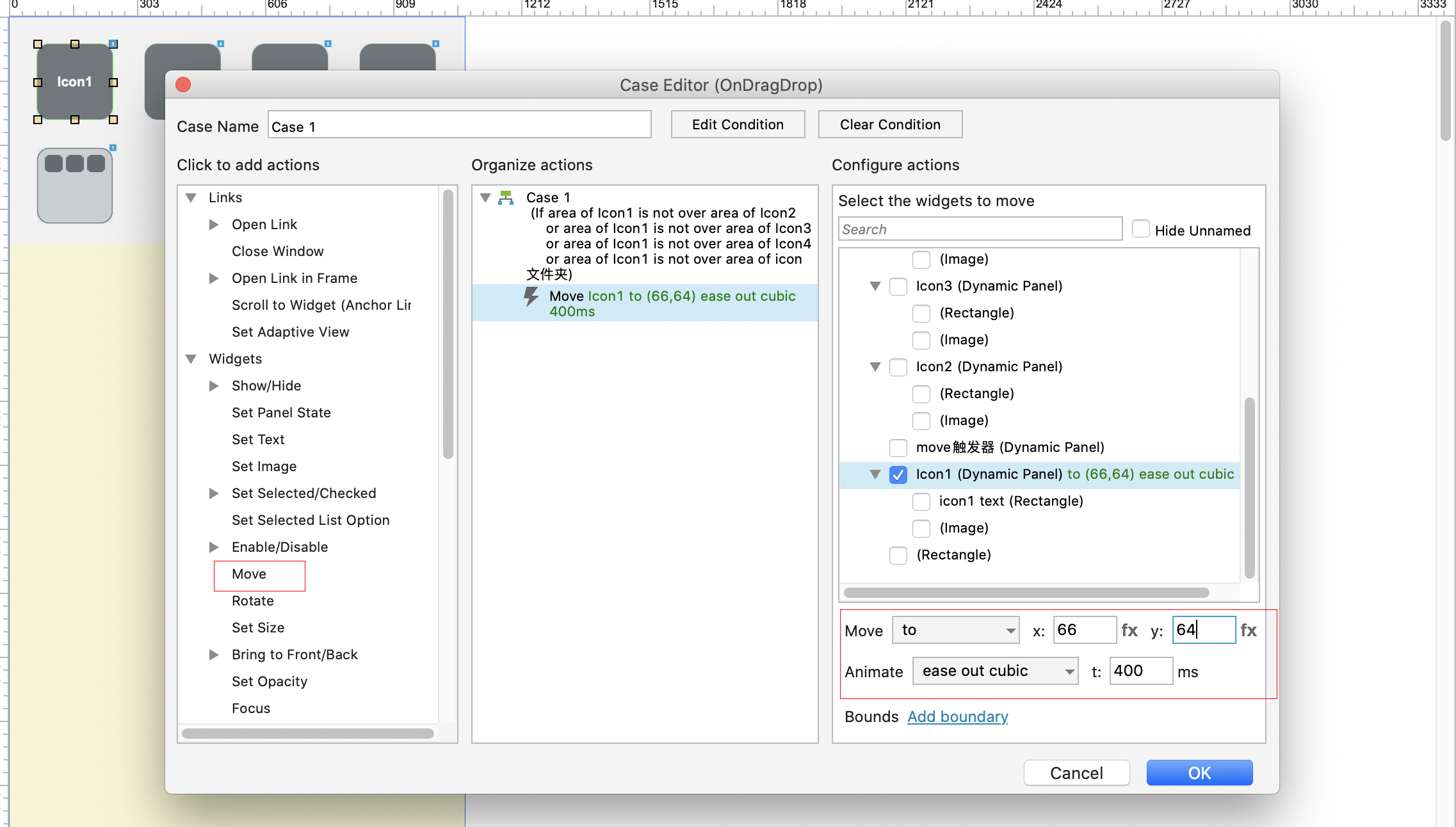Toggle the Hide Unnamed checkbox
The height and width of the screenshot is (827, 1456).
coord(1140,229)
